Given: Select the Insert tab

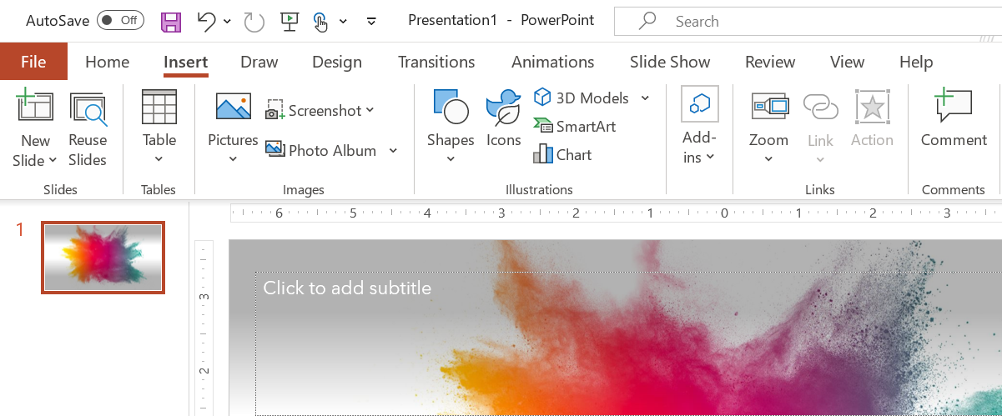Looking at the screenshot, I should click(186, 62).
